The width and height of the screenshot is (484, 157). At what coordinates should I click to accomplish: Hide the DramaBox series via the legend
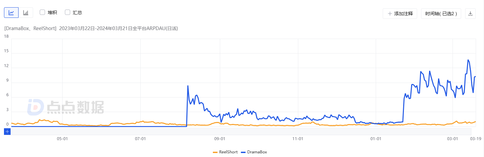pyautogui.click(x=254, y=152)
